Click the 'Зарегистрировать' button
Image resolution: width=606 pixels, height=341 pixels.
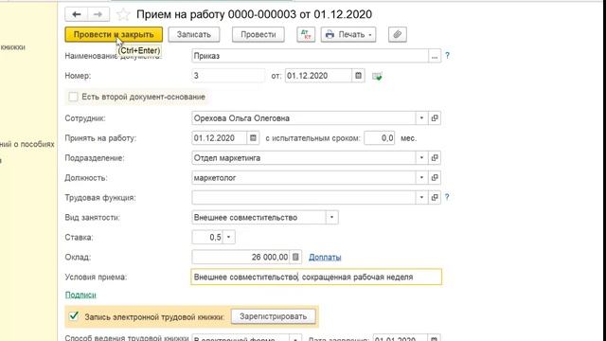tap(274, 316)
